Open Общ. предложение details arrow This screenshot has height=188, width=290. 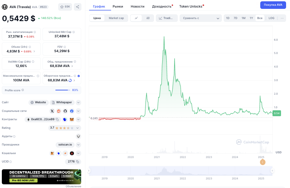(x=72, y=66)
